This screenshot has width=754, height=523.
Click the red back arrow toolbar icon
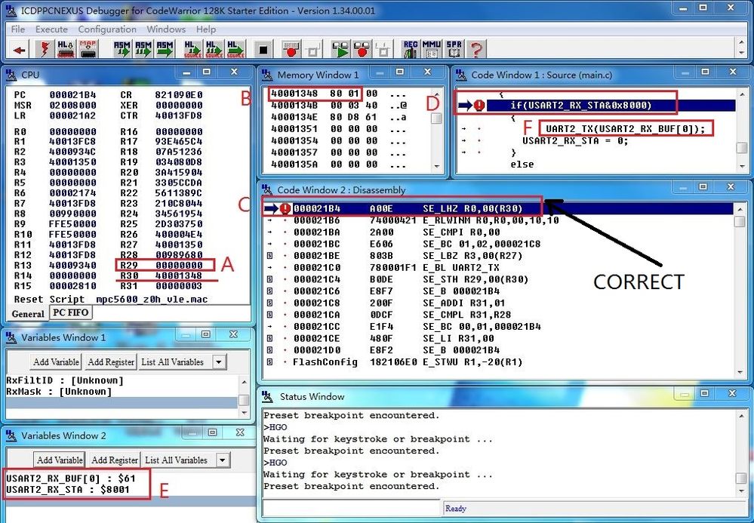[19, 50]
